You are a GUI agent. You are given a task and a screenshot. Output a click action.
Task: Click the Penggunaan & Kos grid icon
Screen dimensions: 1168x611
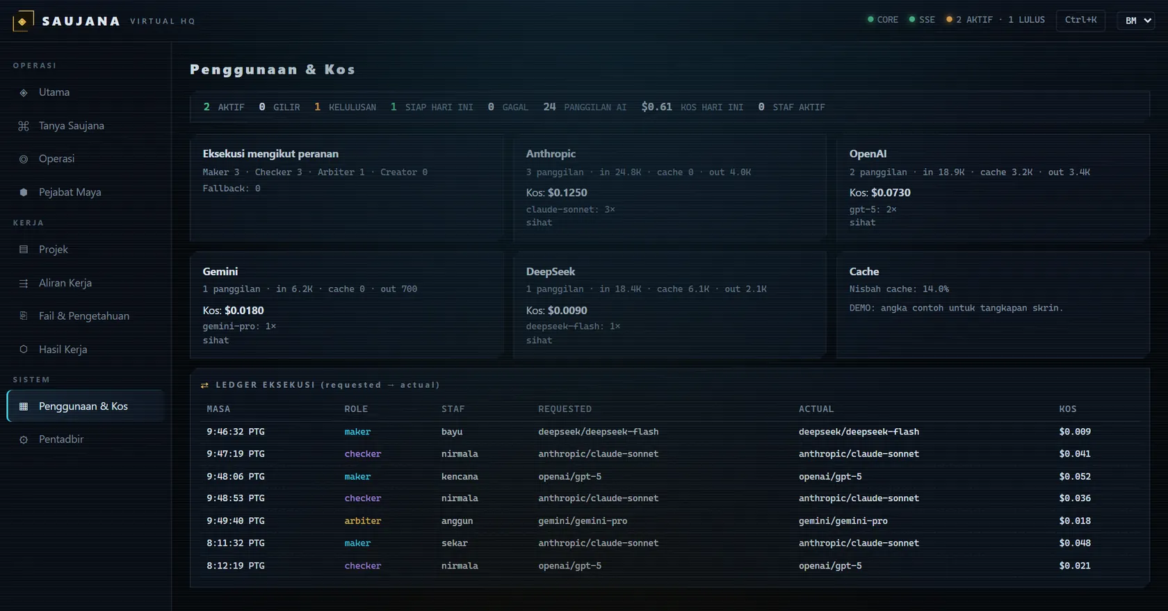(24, 407)
